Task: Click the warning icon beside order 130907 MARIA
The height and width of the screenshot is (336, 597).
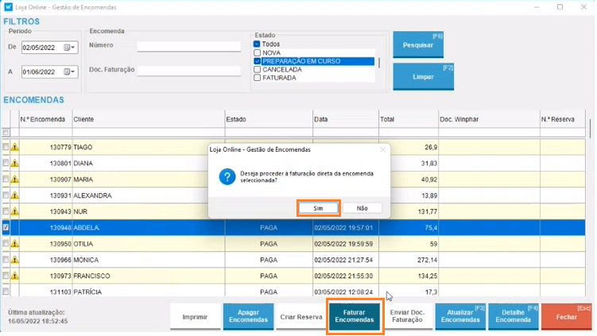Action: click(x=14, y=180)
